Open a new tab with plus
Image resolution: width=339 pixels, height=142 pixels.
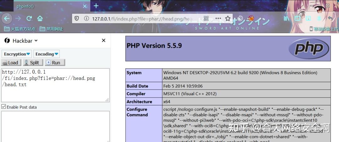click(x=96, y=6)
